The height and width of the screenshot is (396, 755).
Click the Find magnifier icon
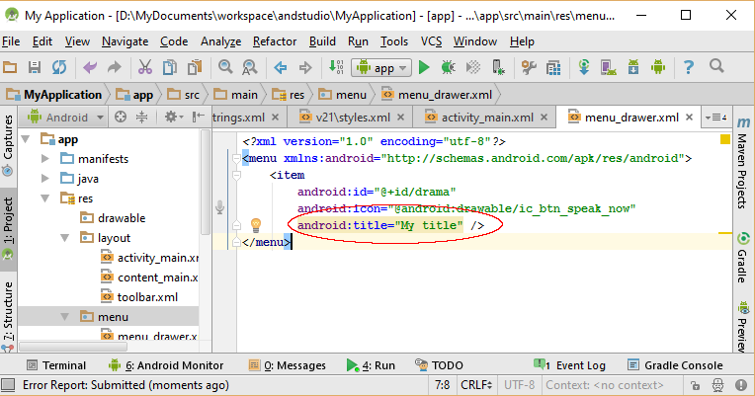coord(225,67)
